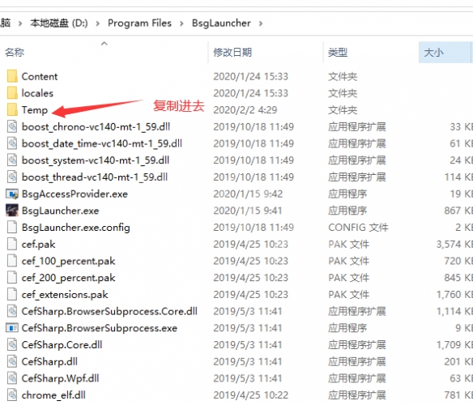Click BsgLauncher.exe.config filename
Viewport: 473px width, 405px height.
pos(75,228)
